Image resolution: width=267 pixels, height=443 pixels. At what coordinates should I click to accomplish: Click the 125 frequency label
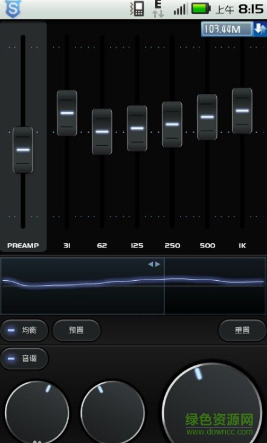(137, 246)
